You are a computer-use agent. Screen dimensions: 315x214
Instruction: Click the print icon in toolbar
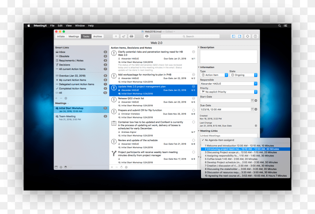pos(131,36)
